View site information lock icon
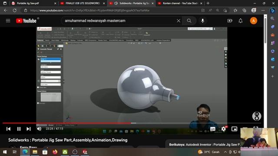Viewport: 278px width, 156px height. pyautogui.click(x=26, y=10)
